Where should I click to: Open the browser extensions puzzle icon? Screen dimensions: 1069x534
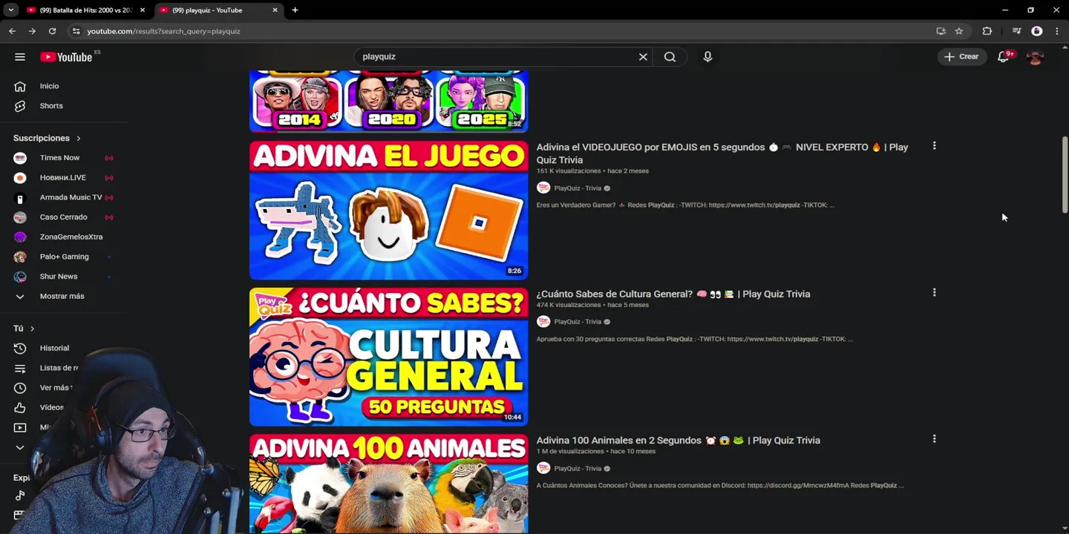pyautogui.click(x=987, y=31)
